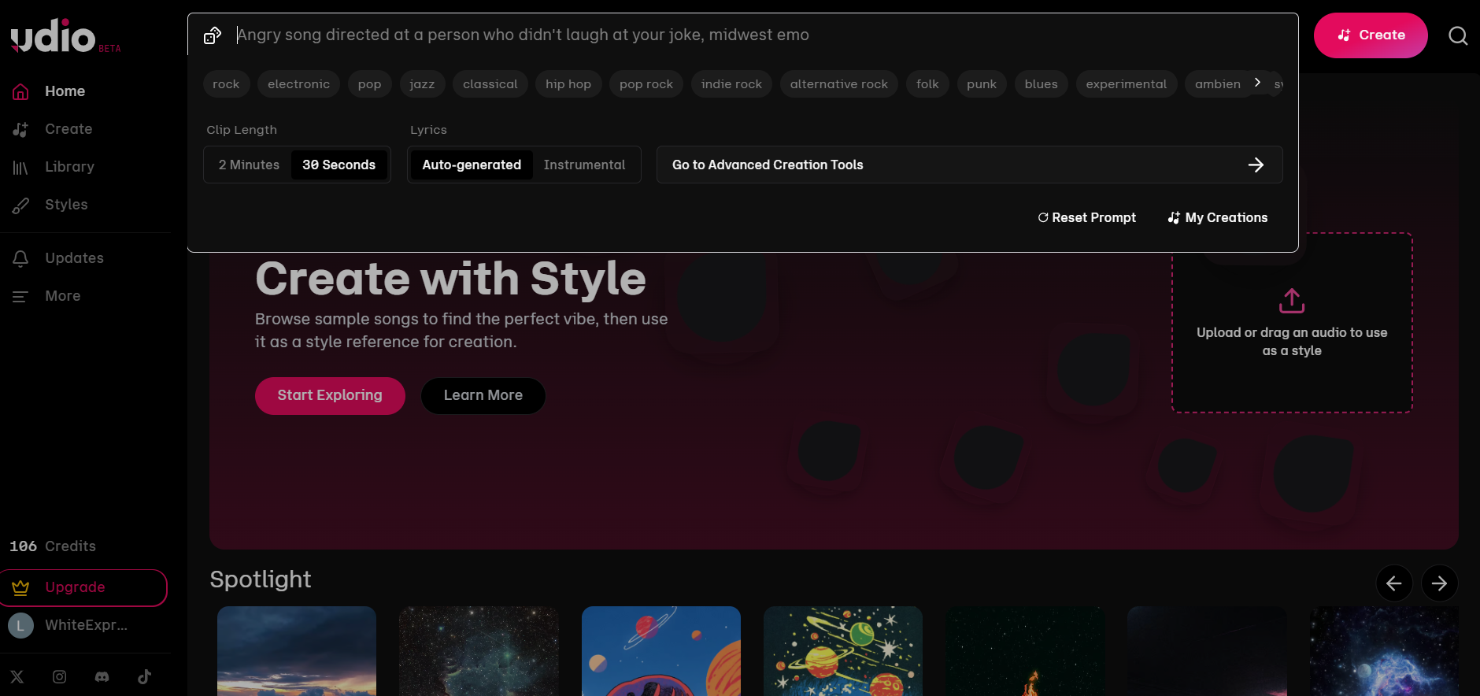
Task: Click the Library books icon in sidebar
Action: (x=20, y=167)
